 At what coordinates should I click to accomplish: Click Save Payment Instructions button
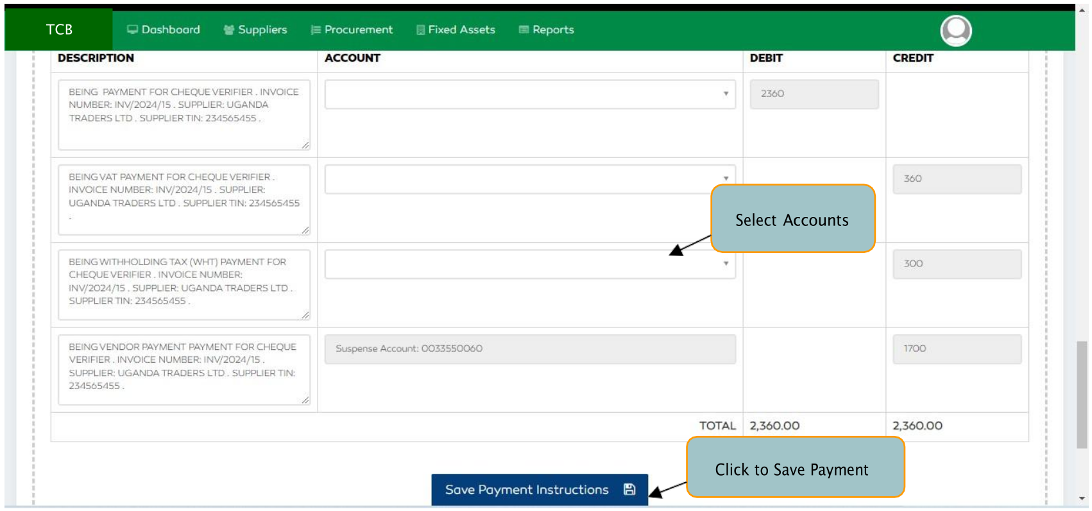coord(527,490)
